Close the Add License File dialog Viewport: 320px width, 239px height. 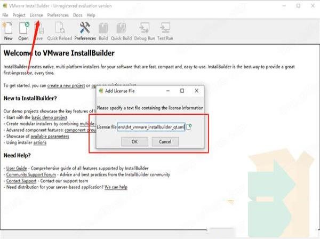(196, 91)
